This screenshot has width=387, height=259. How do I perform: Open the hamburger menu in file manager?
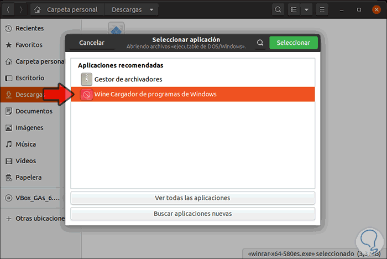pyautogui.click(x=322, y=9)
